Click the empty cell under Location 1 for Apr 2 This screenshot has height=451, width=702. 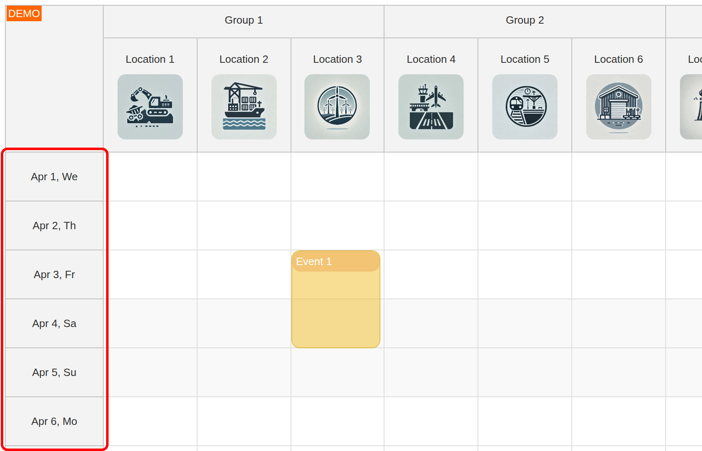[150, 225]
